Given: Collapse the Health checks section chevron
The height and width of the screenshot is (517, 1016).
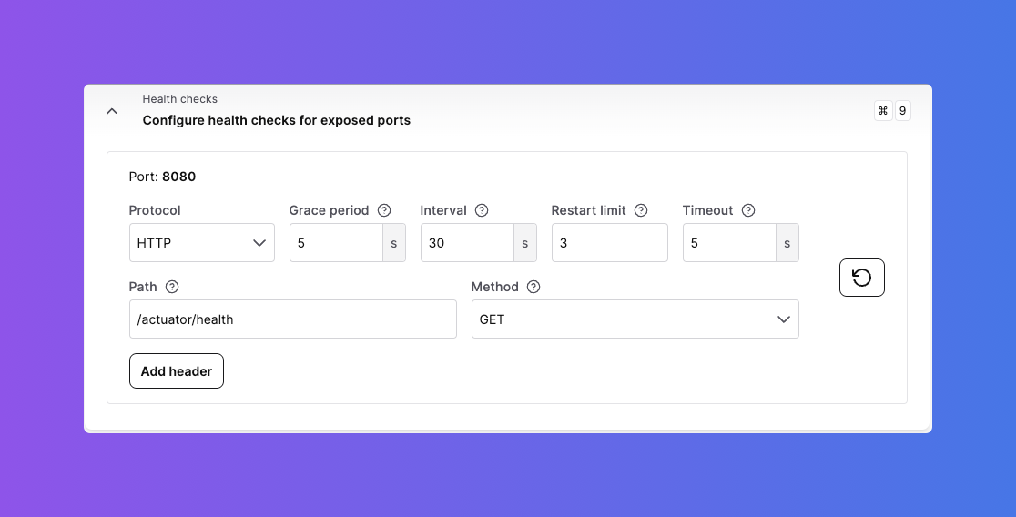Looking at the screenshot, I should (x=112, y=111).
